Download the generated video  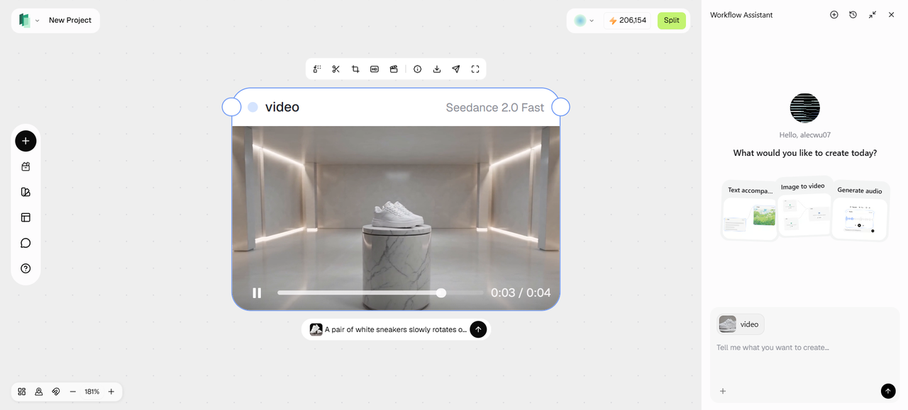437,69
